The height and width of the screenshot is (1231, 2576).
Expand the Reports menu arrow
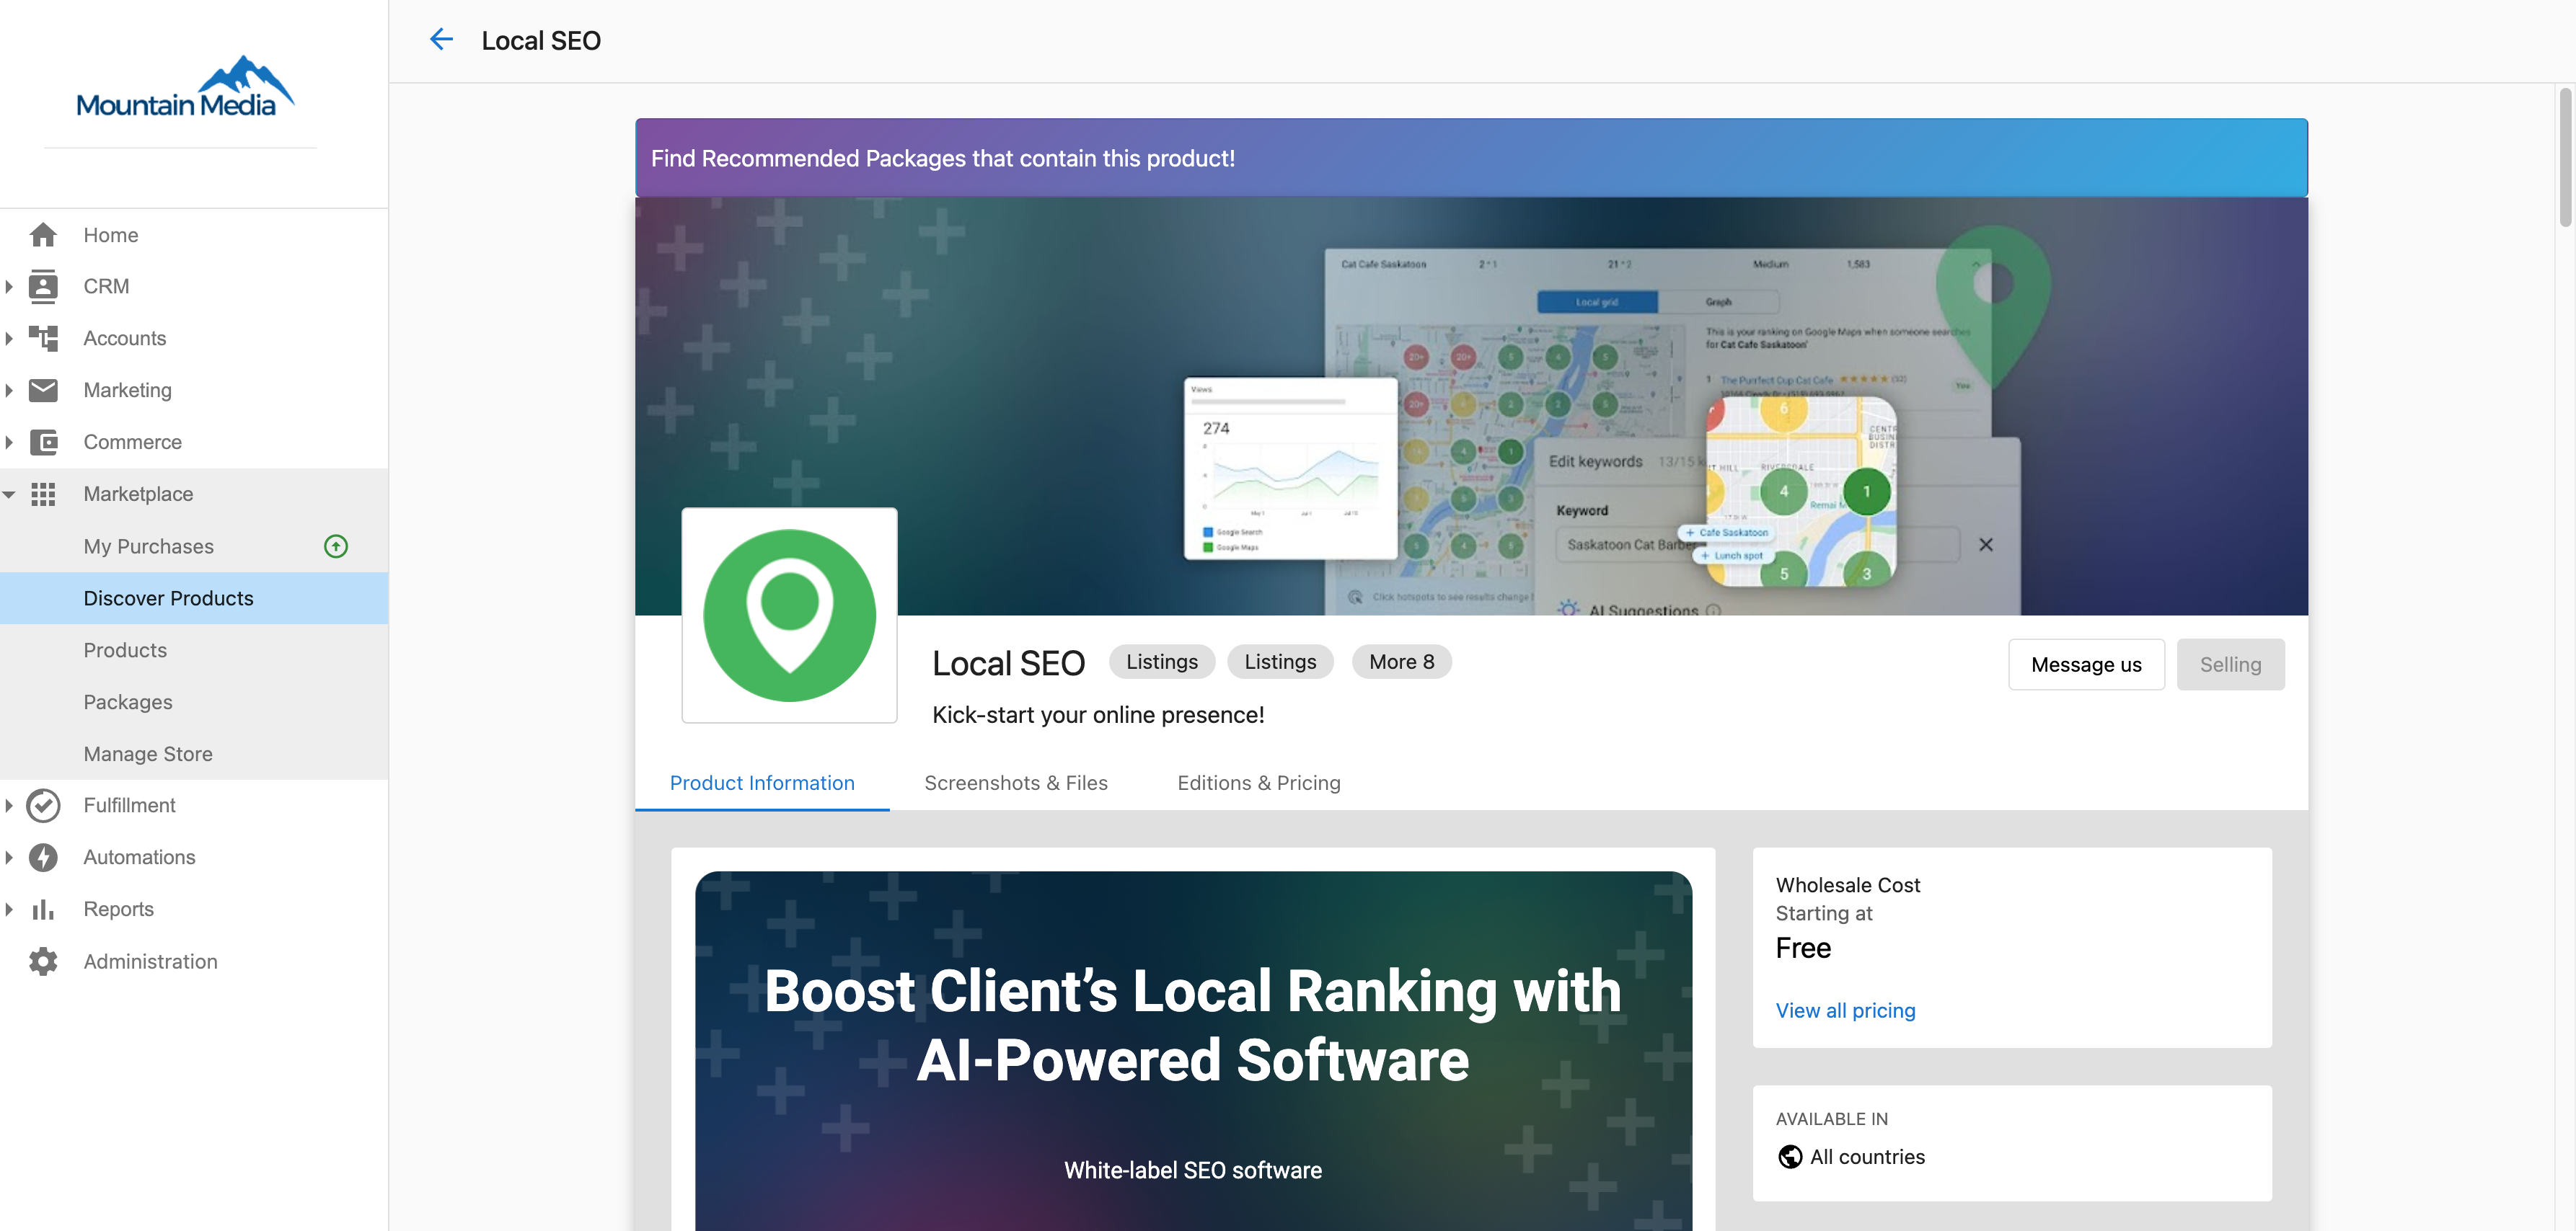9,910
